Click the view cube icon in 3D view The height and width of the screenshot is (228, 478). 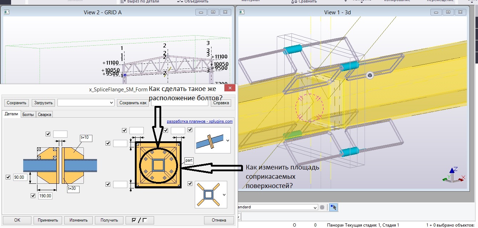click(370, 75)
